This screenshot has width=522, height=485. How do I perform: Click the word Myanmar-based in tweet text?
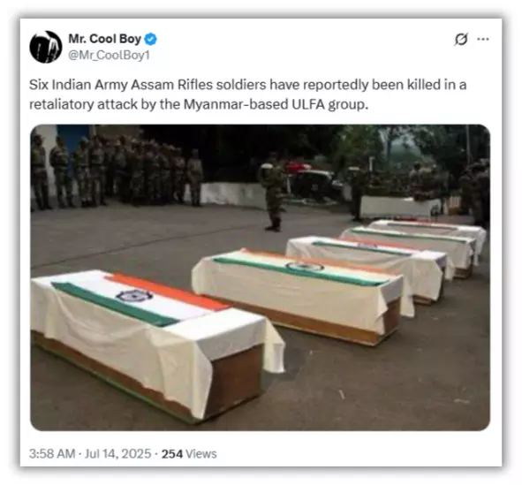(x=236, y=104)
